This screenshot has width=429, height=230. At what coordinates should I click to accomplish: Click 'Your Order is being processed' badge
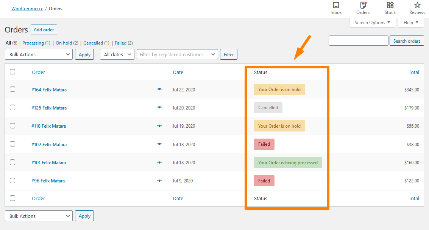[288, 163]
